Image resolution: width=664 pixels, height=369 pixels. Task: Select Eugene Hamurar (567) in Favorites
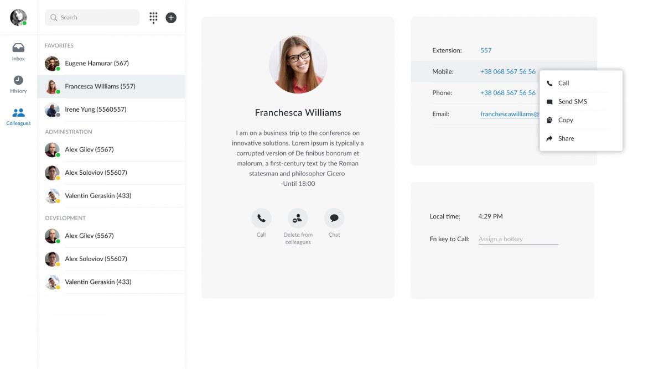[97, 64]
